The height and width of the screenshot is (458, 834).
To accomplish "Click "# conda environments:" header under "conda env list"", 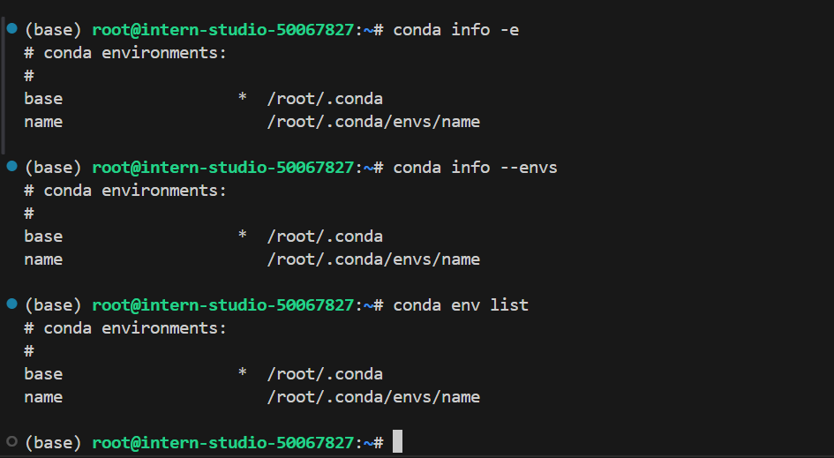I will pos(125,328).
